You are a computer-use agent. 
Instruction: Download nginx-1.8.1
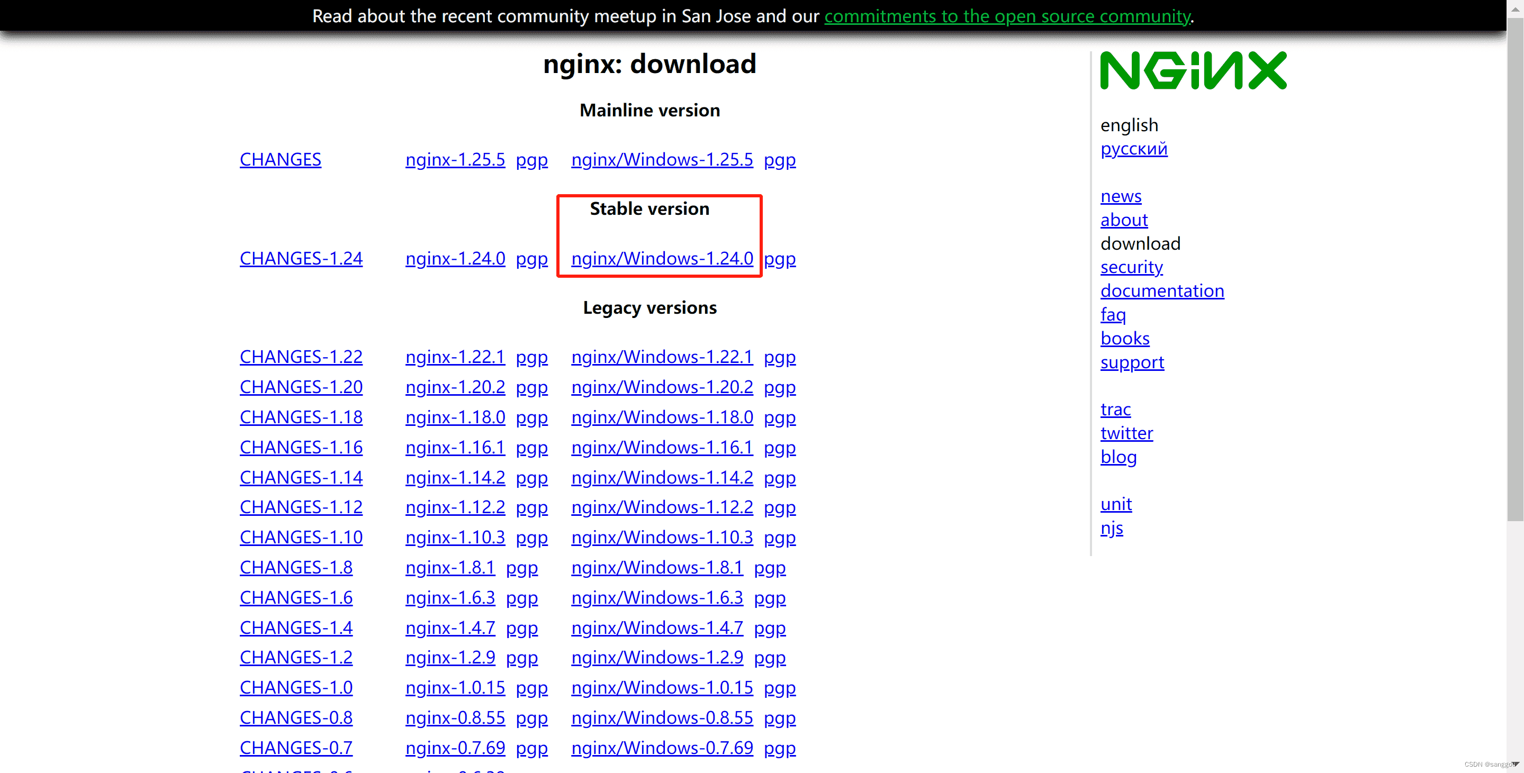click(x=450, y=567)
